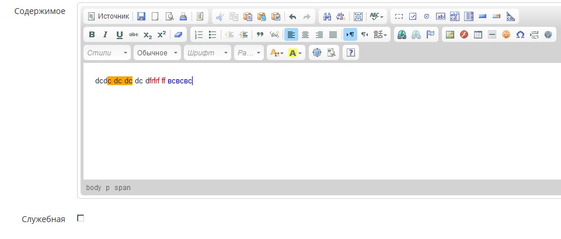Click the Источник source button
The height and width of the screenshot is (239, 561).
coord(109,16)
